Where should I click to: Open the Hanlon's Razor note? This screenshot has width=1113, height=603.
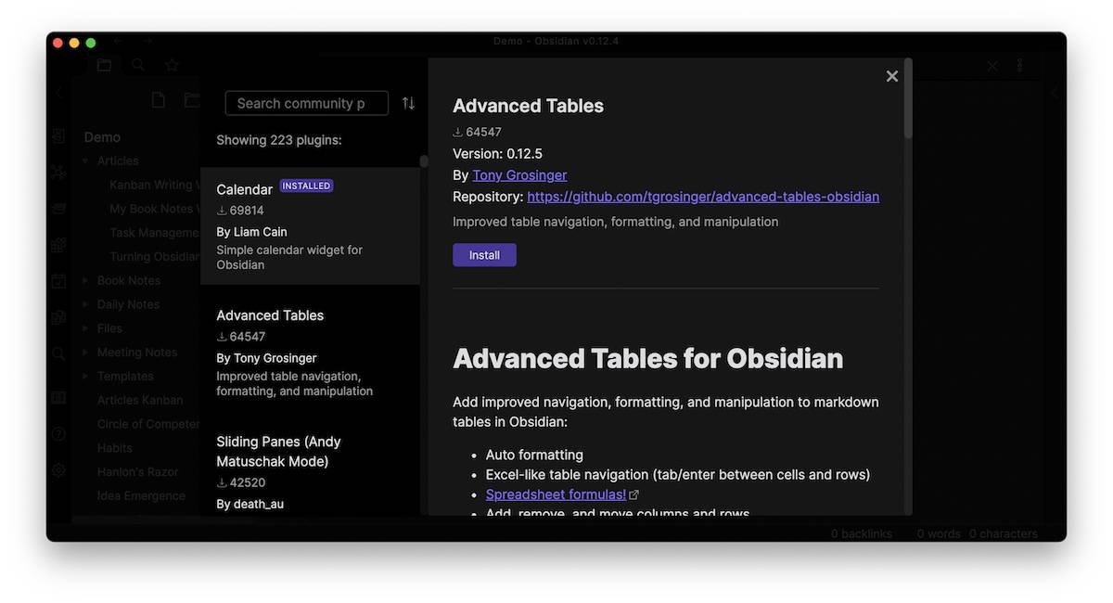pyautogui.click(x=137, y=472)
